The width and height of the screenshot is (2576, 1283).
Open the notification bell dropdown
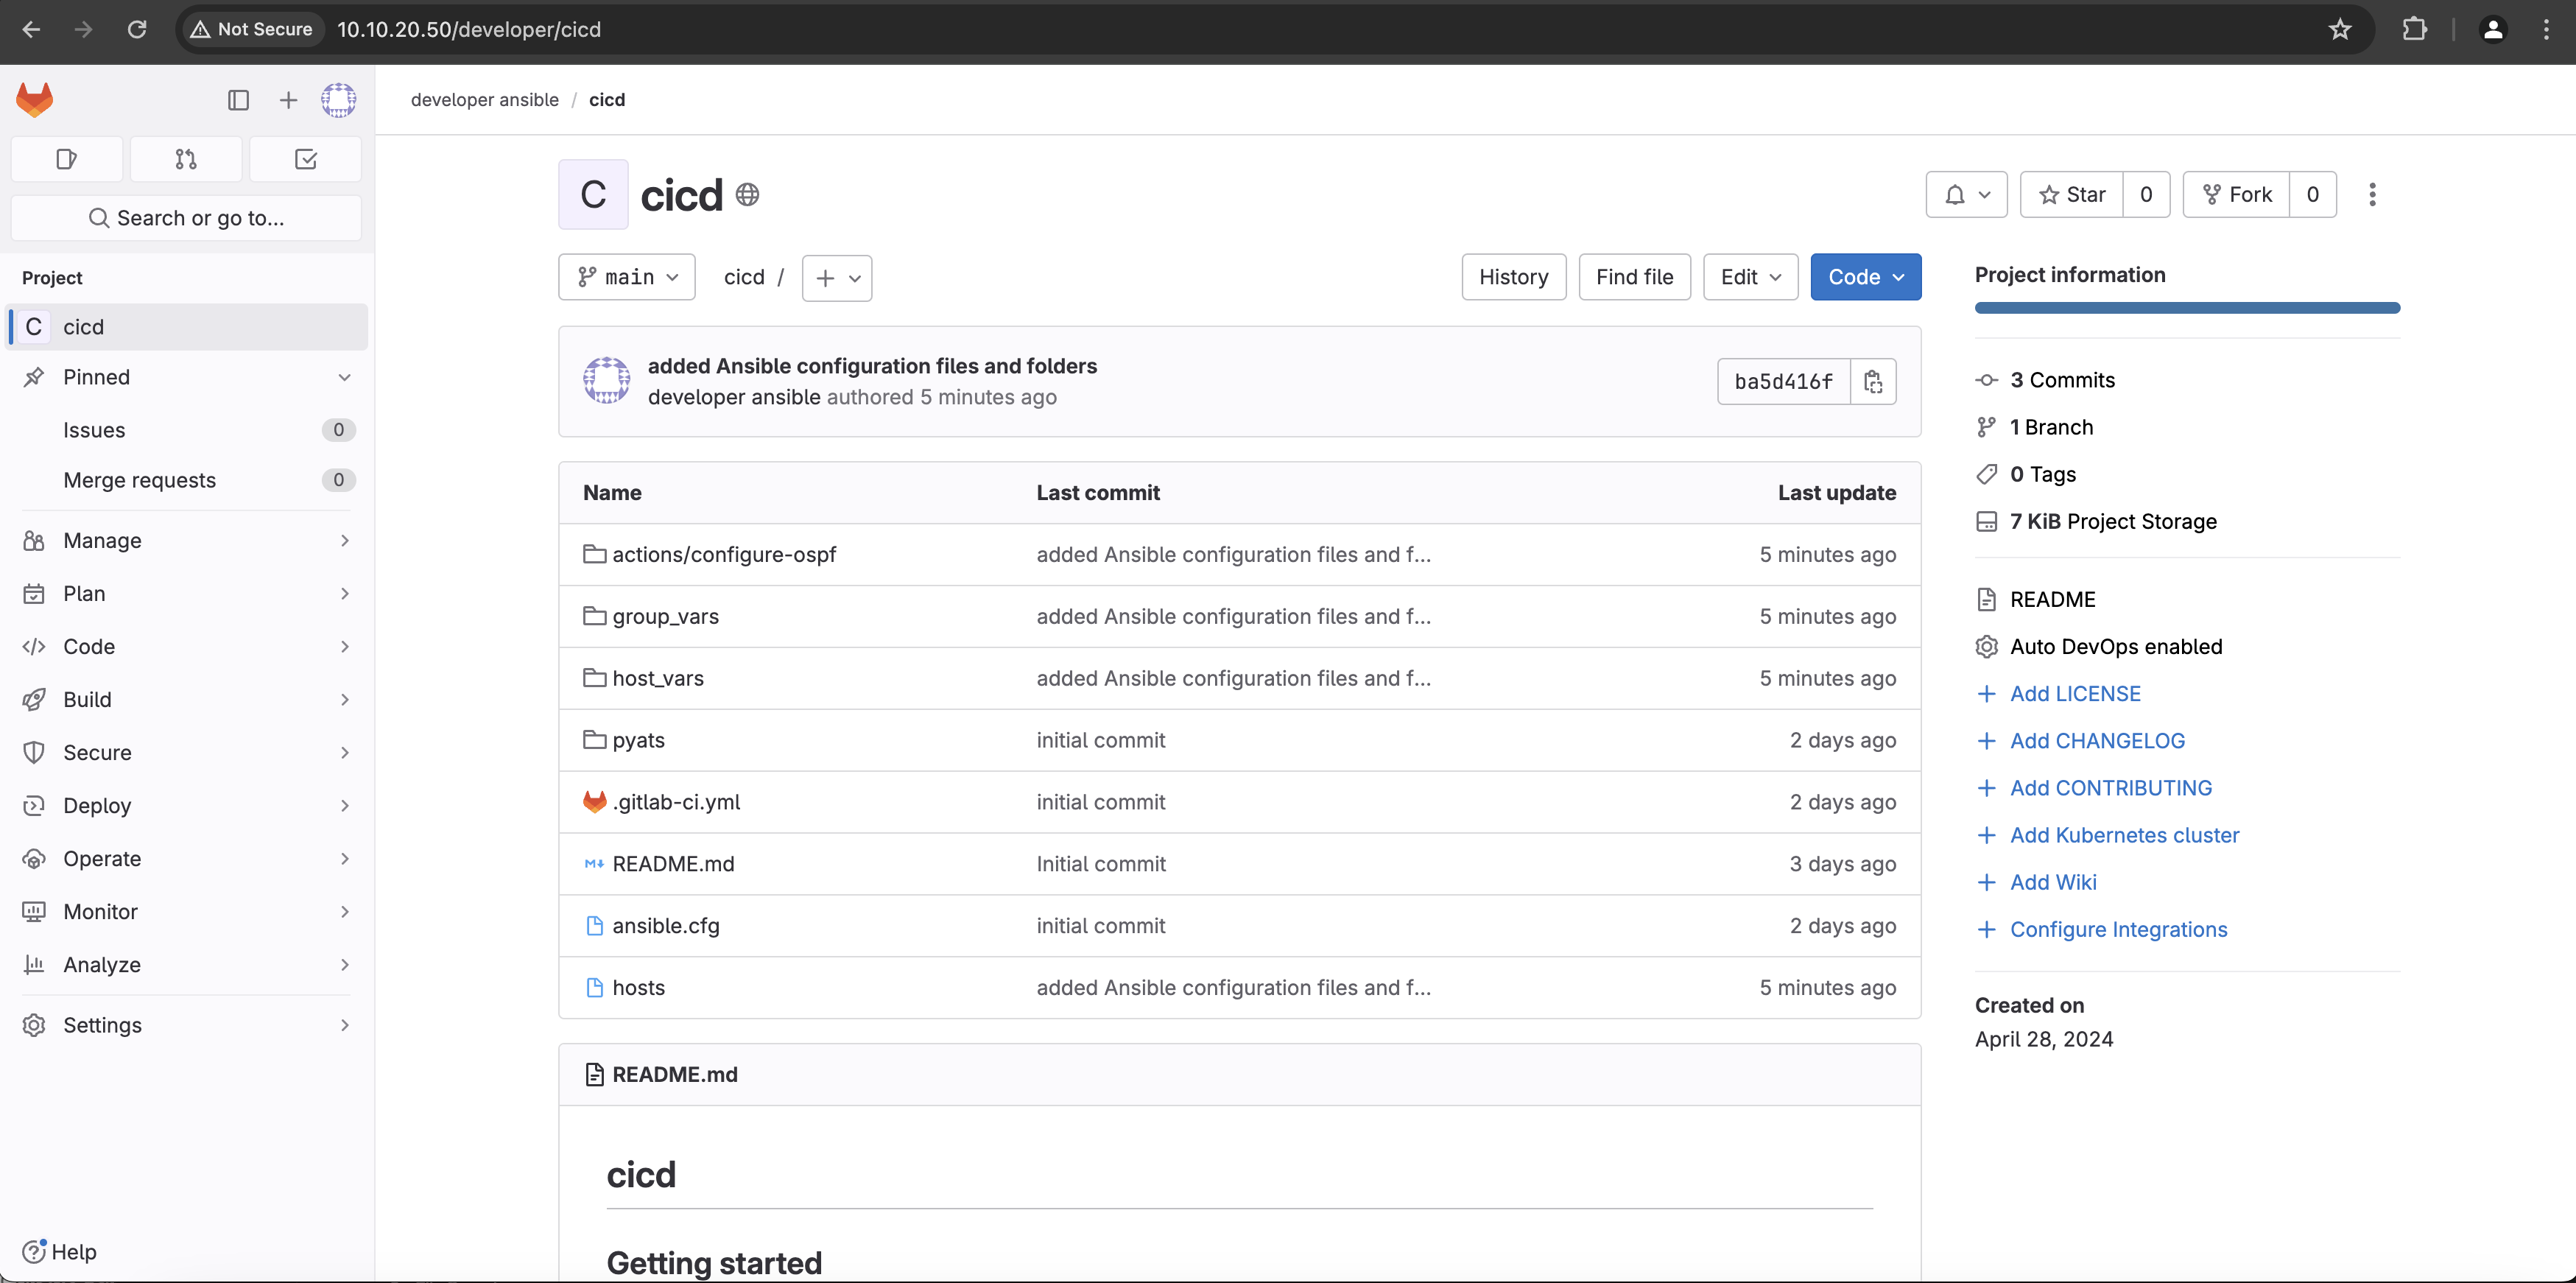[x=1966, y=194]
